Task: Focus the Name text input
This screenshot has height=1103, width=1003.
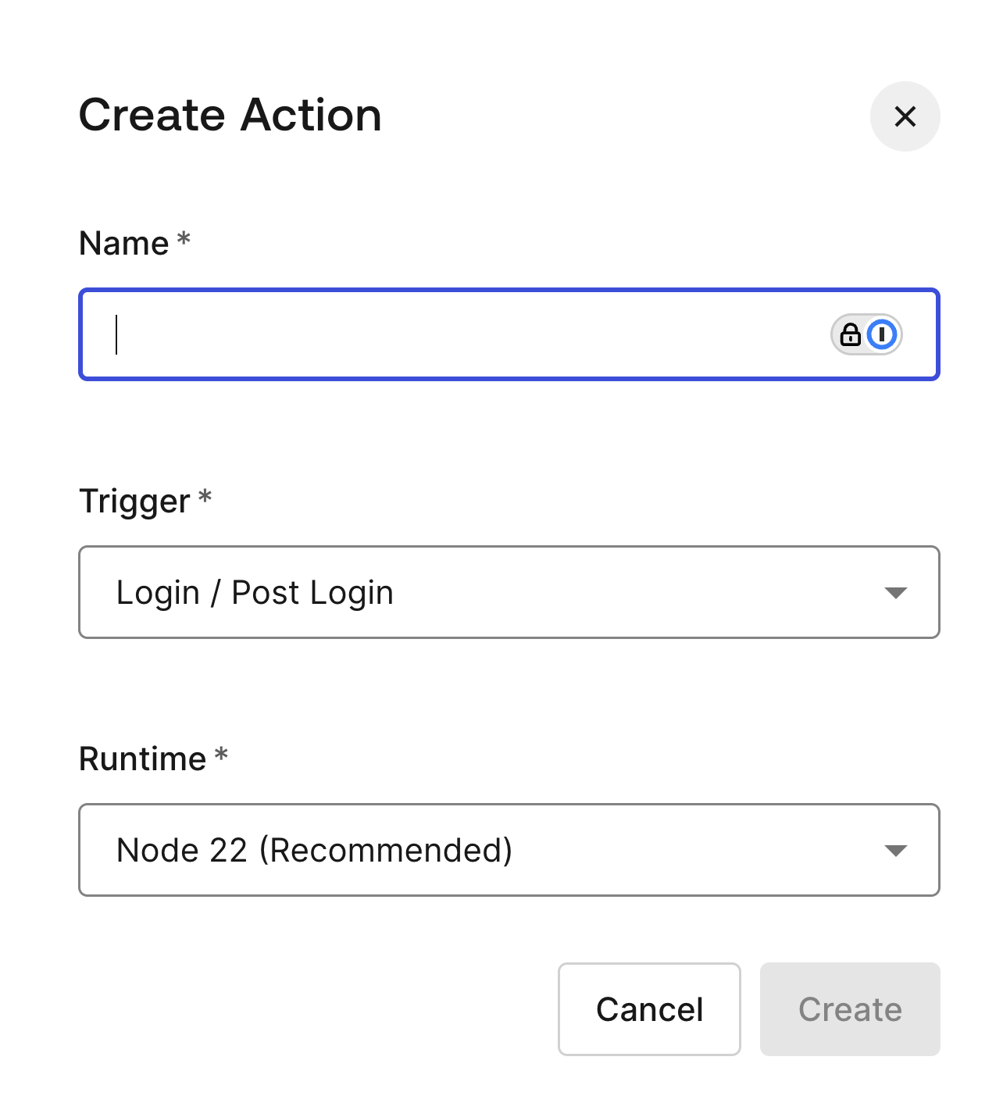Action: (509, 334)
